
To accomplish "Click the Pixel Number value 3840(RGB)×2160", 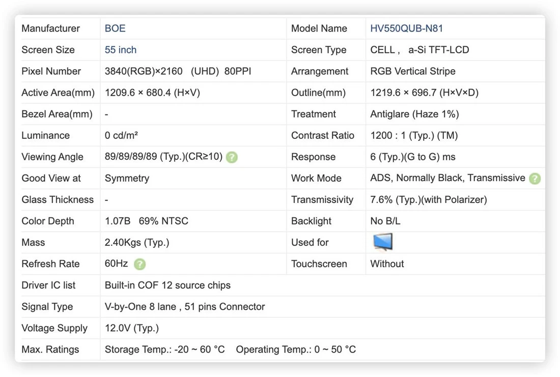I will pyautogui.click(x=144, y=71).
